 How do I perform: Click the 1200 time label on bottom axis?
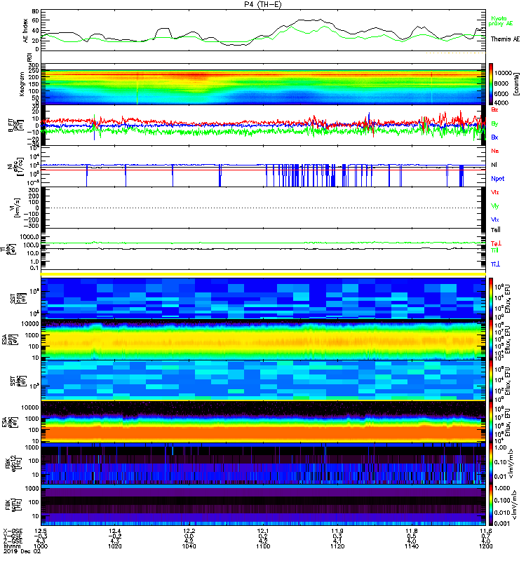[485, 546]
